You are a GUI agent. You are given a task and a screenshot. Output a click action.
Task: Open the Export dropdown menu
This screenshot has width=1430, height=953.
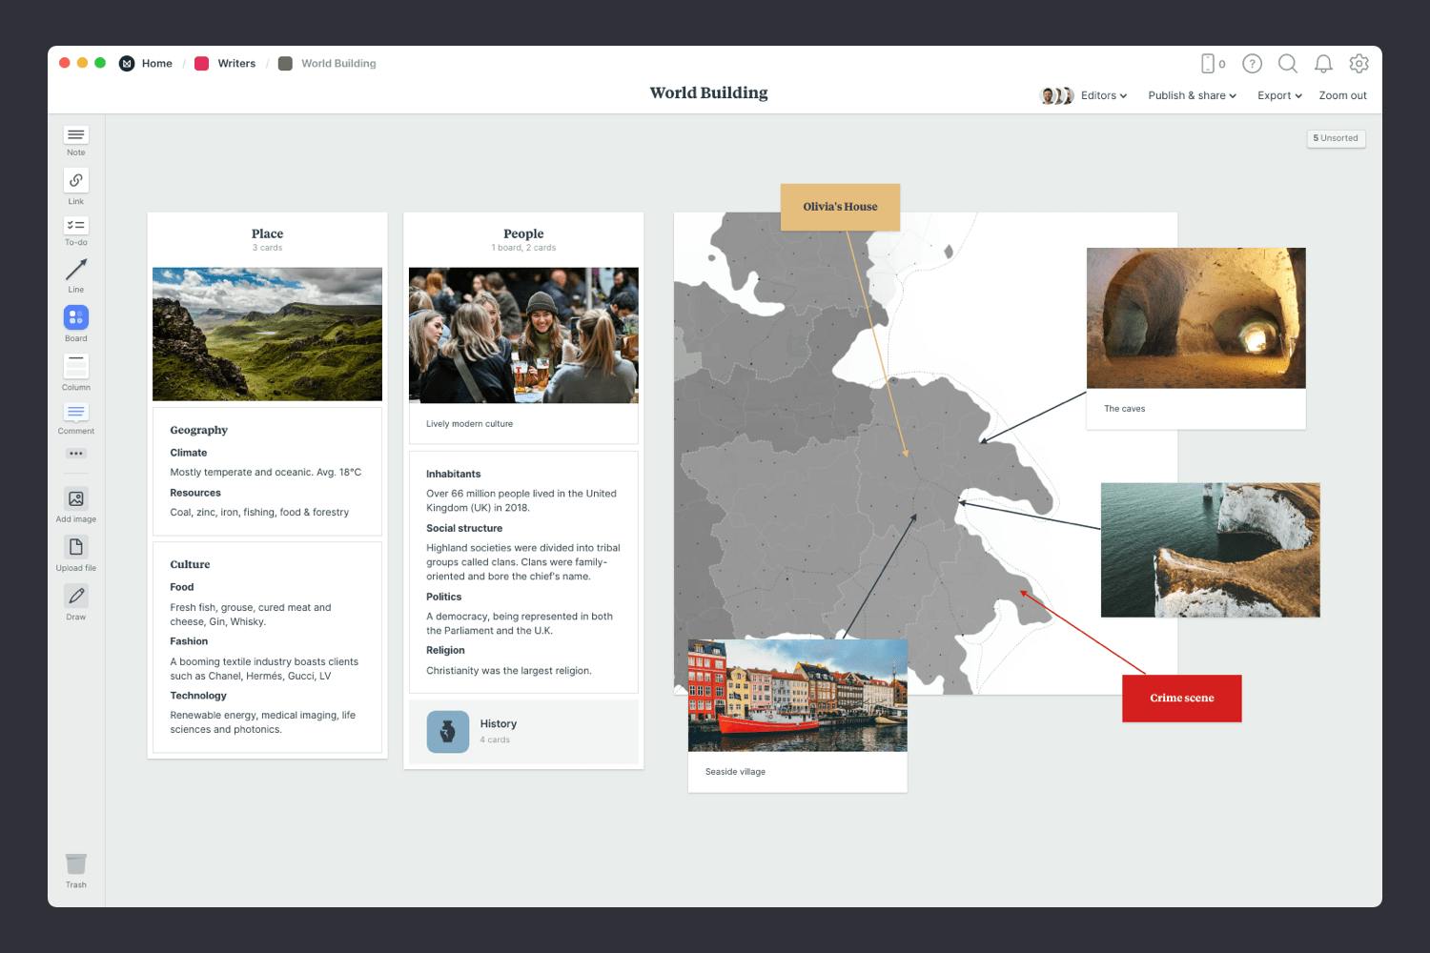point(1278,95)
